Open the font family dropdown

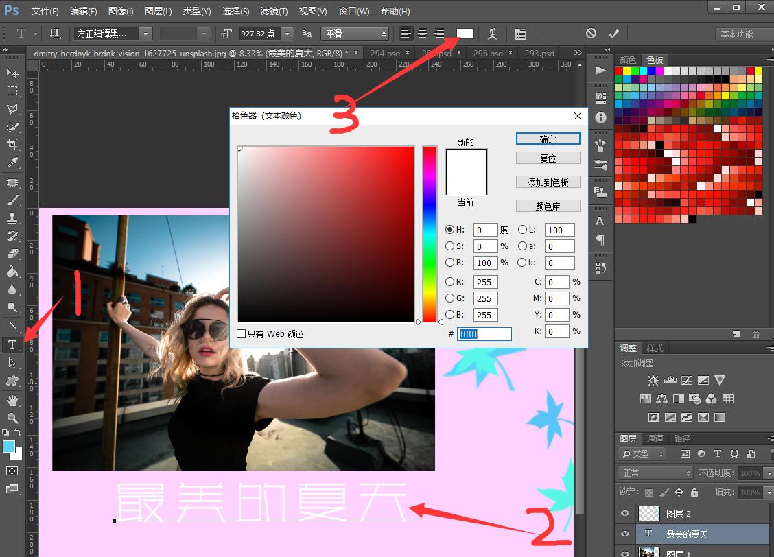click(x=145, y=34)
